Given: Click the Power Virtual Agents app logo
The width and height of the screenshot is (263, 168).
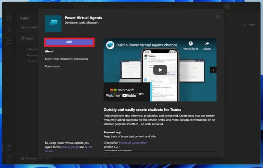Looking at the screenshot, I should [53, 24].
